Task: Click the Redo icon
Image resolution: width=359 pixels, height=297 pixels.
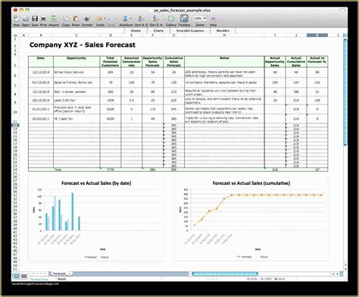Action: point(111,18)
